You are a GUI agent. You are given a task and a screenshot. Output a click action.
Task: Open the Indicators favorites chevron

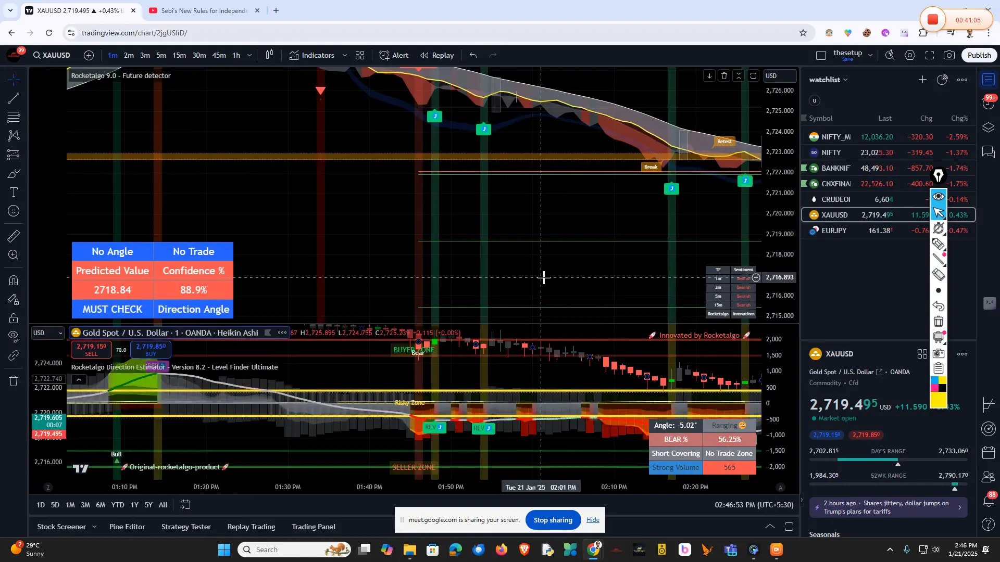[x=344, y=55]
